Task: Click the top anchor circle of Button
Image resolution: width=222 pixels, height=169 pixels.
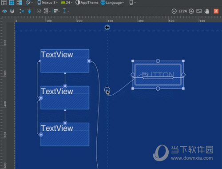Action: tap(158, 61)
